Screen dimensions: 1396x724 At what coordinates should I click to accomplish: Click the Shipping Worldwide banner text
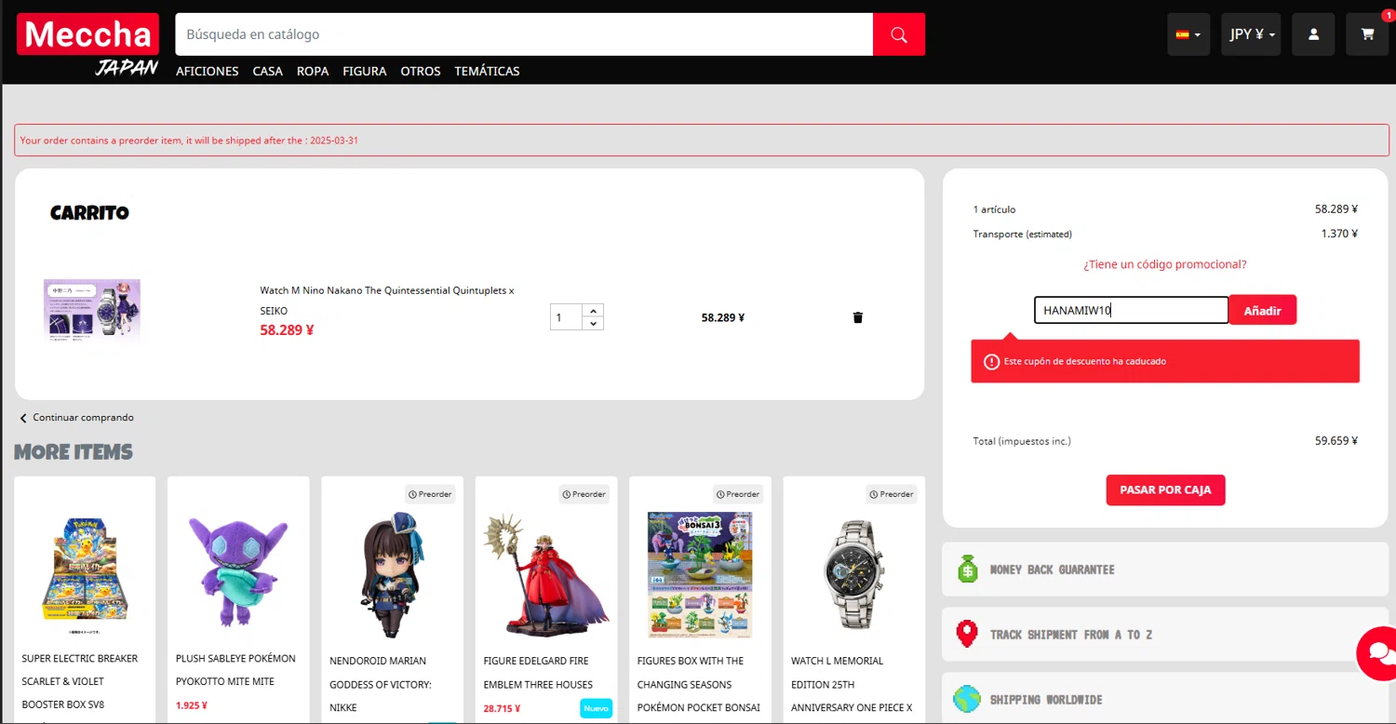(x=1046, y=700)
